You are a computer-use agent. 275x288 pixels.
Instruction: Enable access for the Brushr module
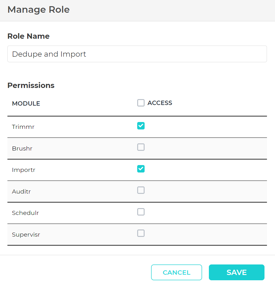coord(141,147)
